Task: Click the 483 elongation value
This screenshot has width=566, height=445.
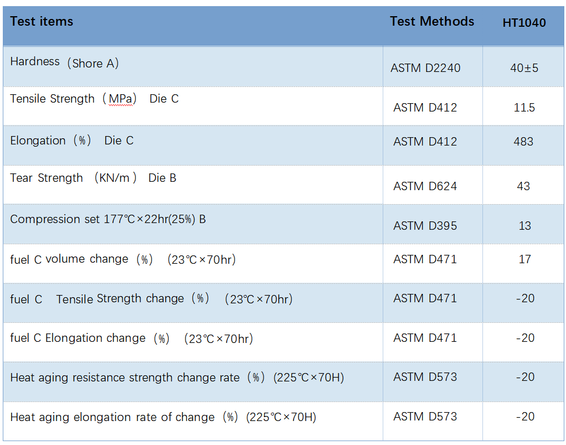Action: coord(524,142)
